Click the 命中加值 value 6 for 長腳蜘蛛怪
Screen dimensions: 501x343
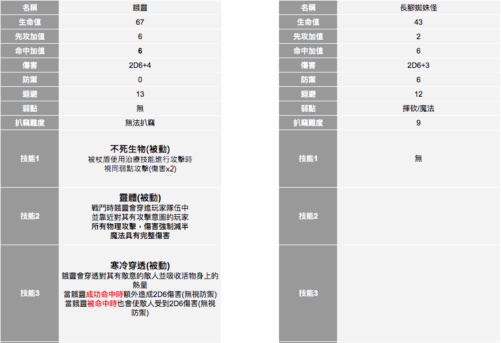click(x=418, y=51)
